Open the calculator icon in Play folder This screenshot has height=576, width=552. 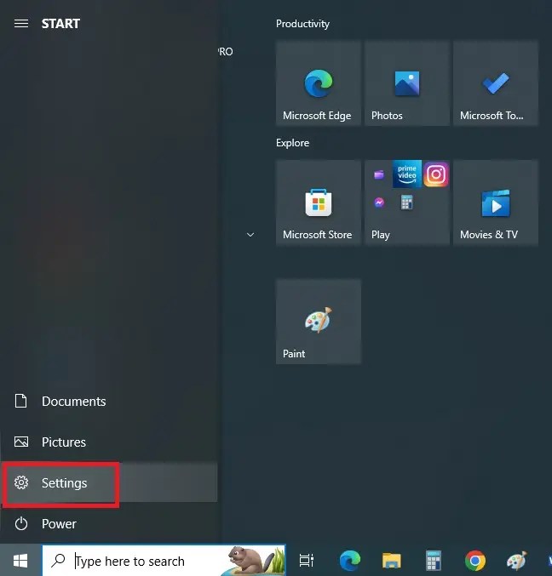point(406,202)
